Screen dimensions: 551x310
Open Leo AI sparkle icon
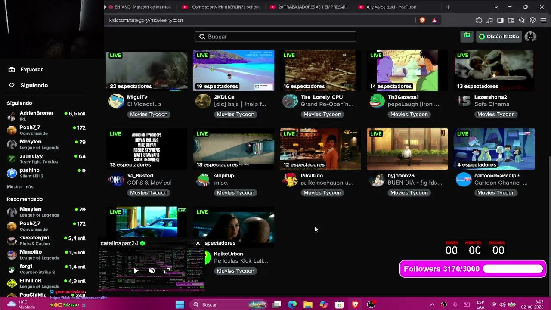522,20
